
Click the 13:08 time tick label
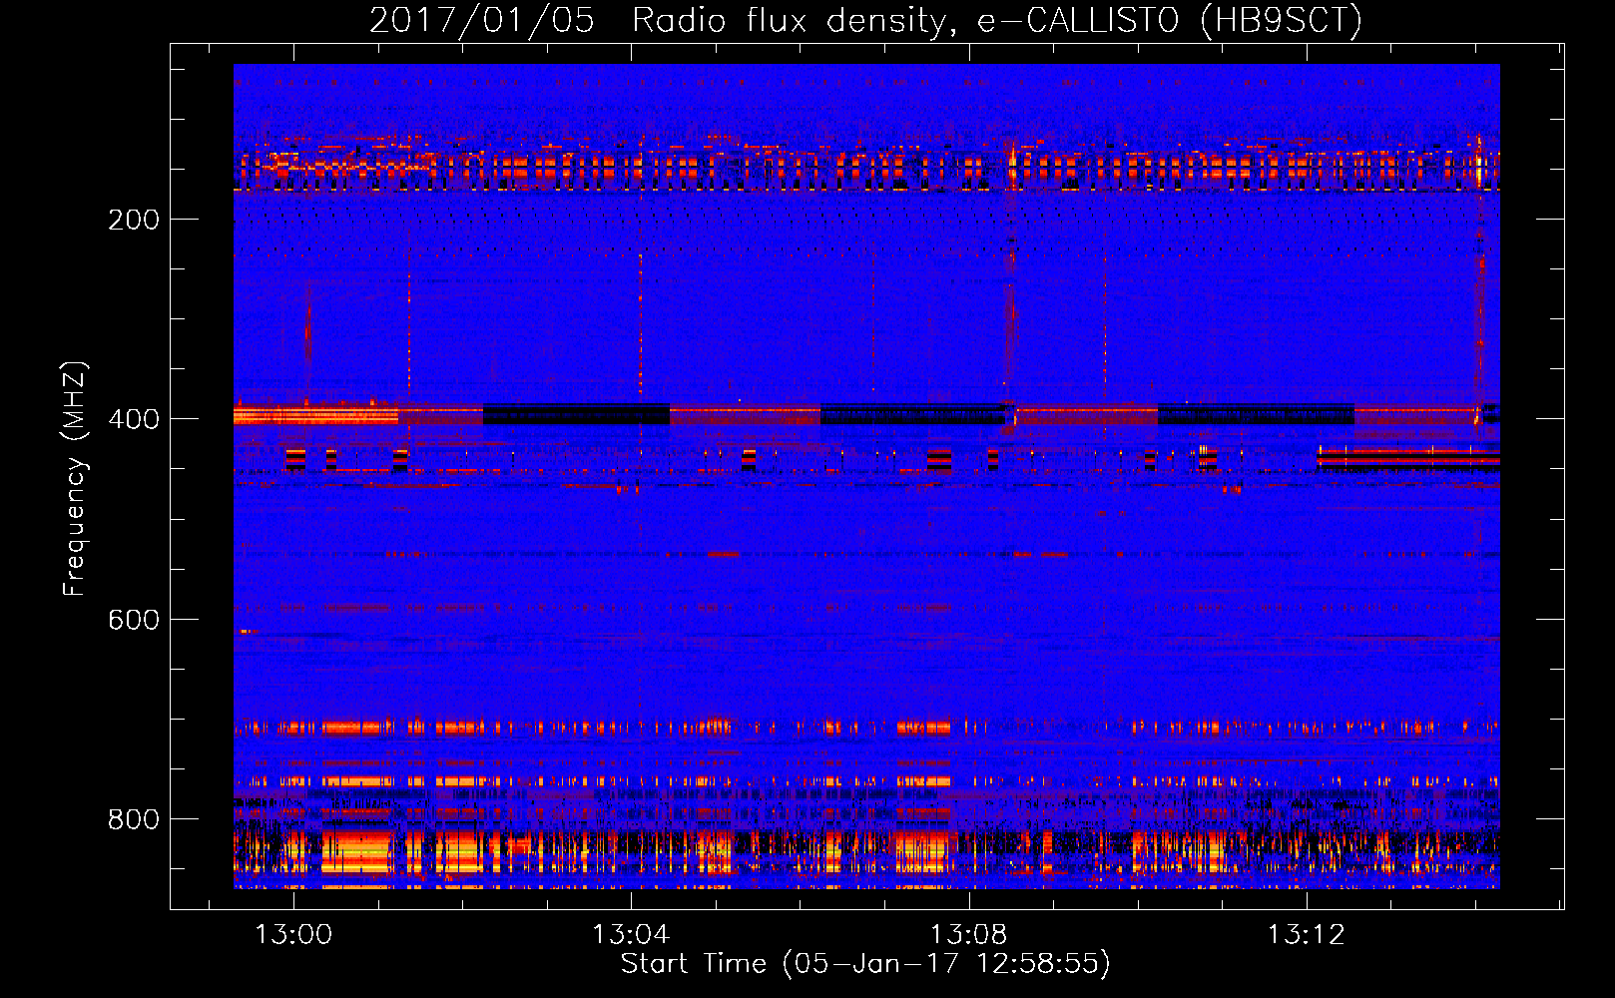pos(968,935)
